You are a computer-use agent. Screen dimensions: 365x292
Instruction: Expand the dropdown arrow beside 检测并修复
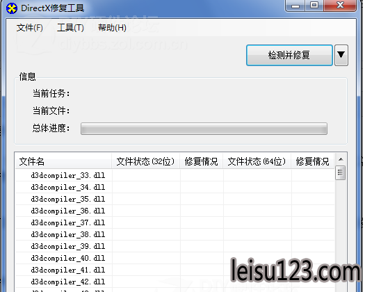[341, 55]
